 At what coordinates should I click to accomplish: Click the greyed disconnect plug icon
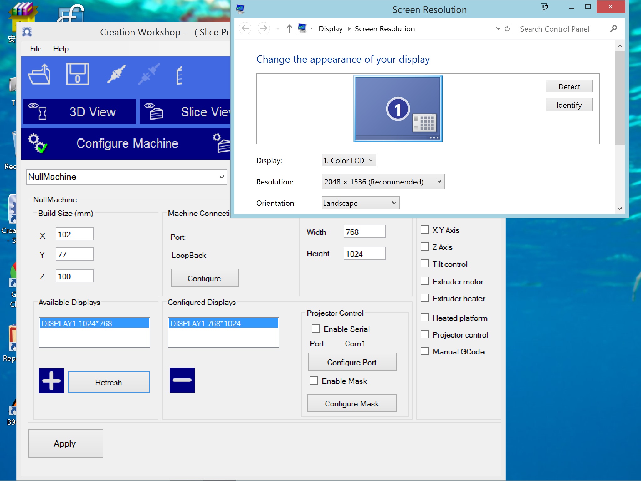149,74
